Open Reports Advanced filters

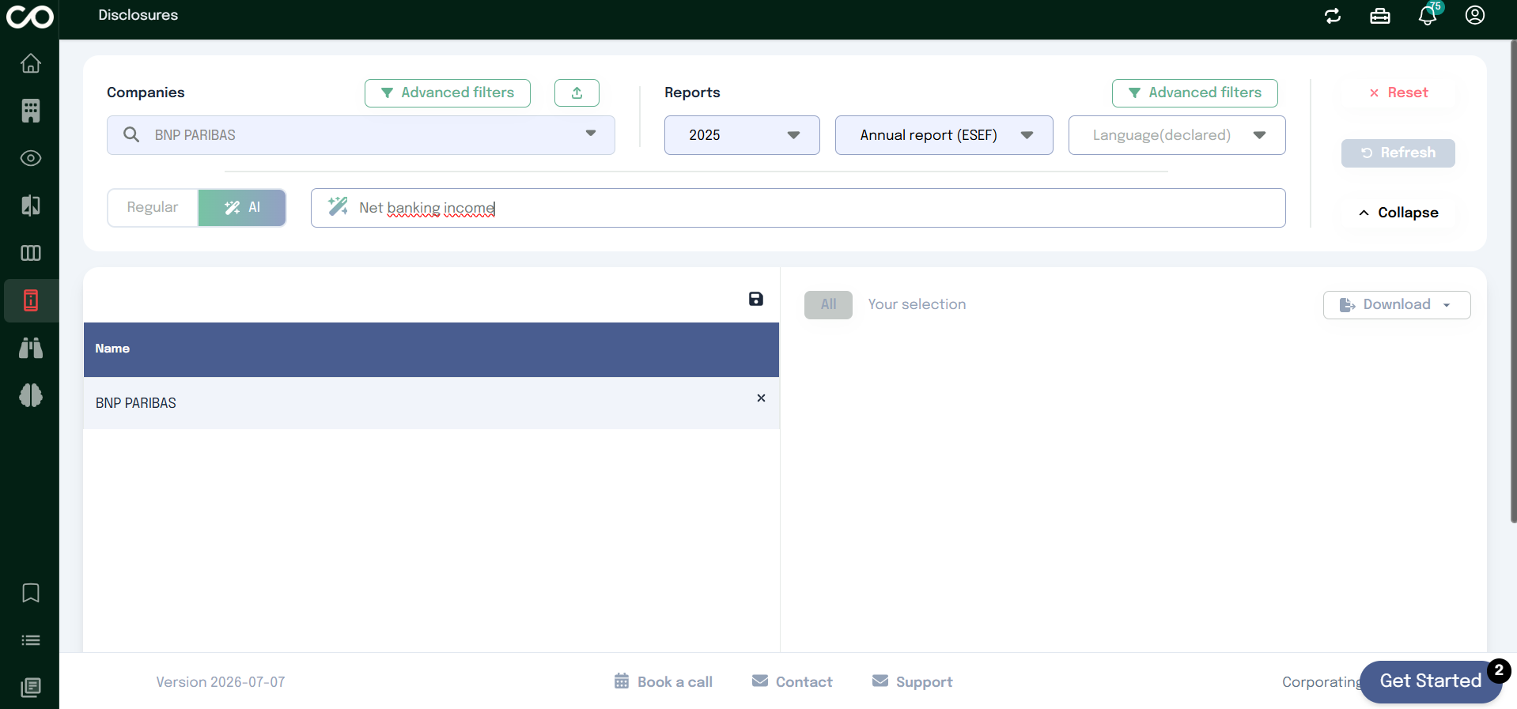click(1195, 93)
